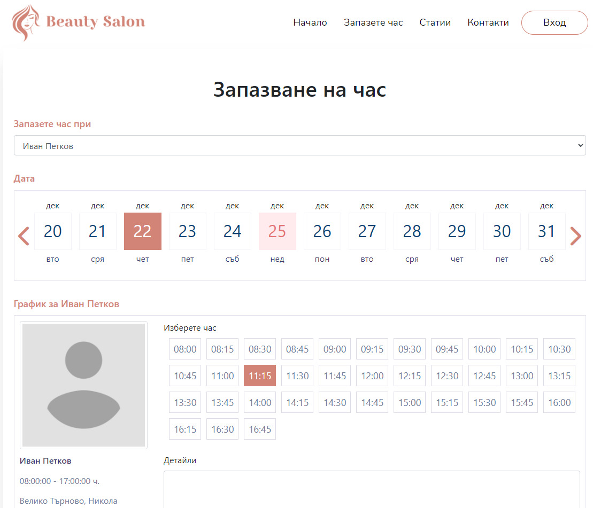
Task: Pick December 31 Saturday date
Action: (546, 231)
